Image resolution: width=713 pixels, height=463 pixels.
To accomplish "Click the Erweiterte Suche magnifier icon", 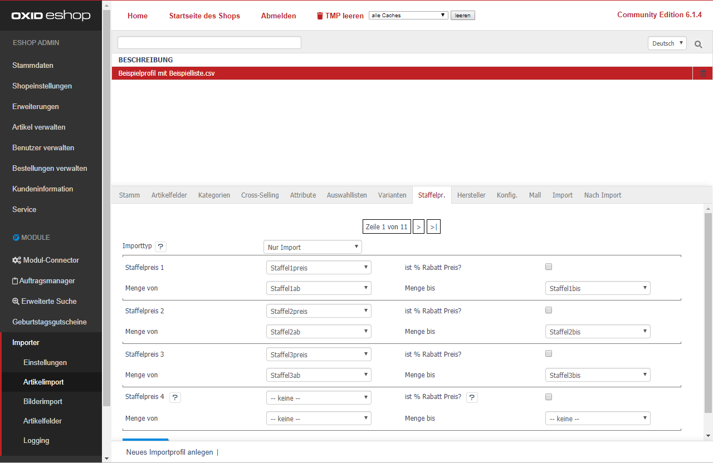I will click(16, 301).
